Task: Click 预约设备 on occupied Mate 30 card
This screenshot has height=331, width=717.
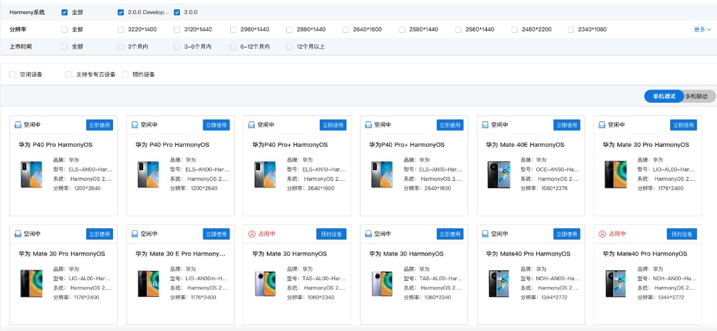Action: tap(331, 234)
